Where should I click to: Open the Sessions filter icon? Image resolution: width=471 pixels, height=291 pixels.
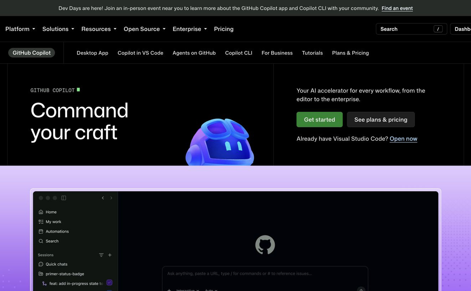pos(101,255)
